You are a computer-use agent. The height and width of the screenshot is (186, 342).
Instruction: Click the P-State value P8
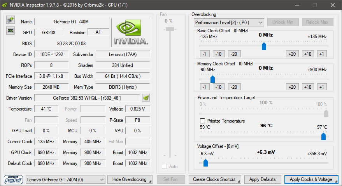click(138, 120)
